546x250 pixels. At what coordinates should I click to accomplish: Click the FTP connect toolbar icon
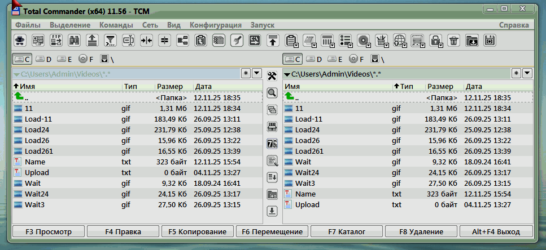pos(56,40)
